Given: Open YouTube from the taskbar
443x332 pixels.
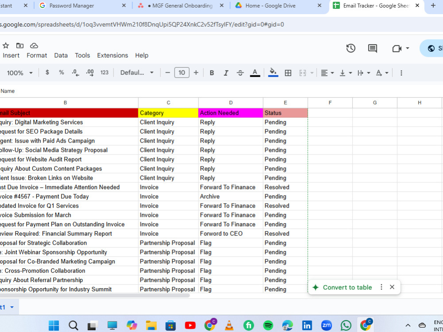Looking at the screenshot, I should click(x=190, y=325).
